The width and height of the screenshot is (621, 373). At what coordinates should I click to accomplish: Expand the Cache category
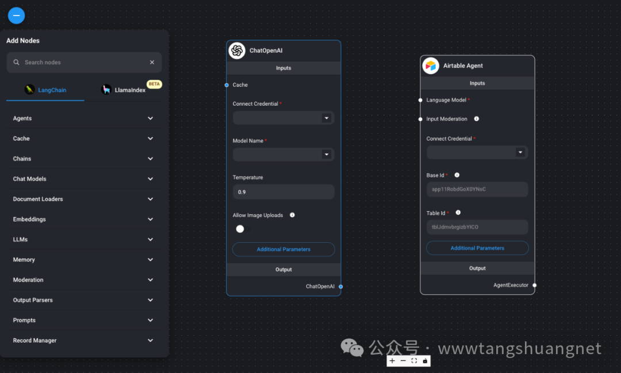[x=84, y=138]
